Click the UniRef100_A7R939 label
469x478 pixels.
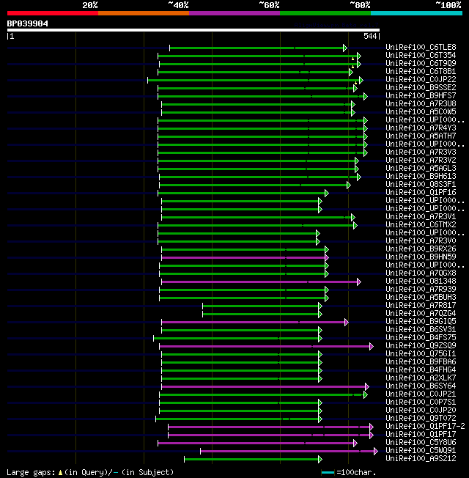tap(421, 289)
